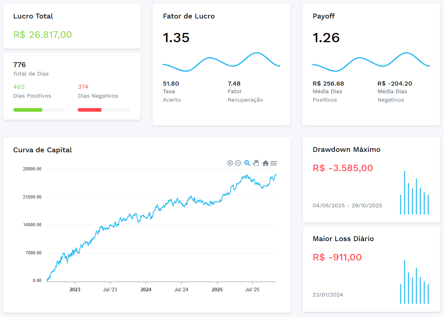The height and width of the screenshot is (317, 444).
Task: Enable the panning hand tool
Action: [x=256, y=163]
